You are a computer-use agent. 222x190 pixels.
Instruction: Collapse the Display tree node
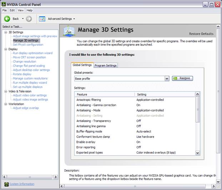pos(6,49)
